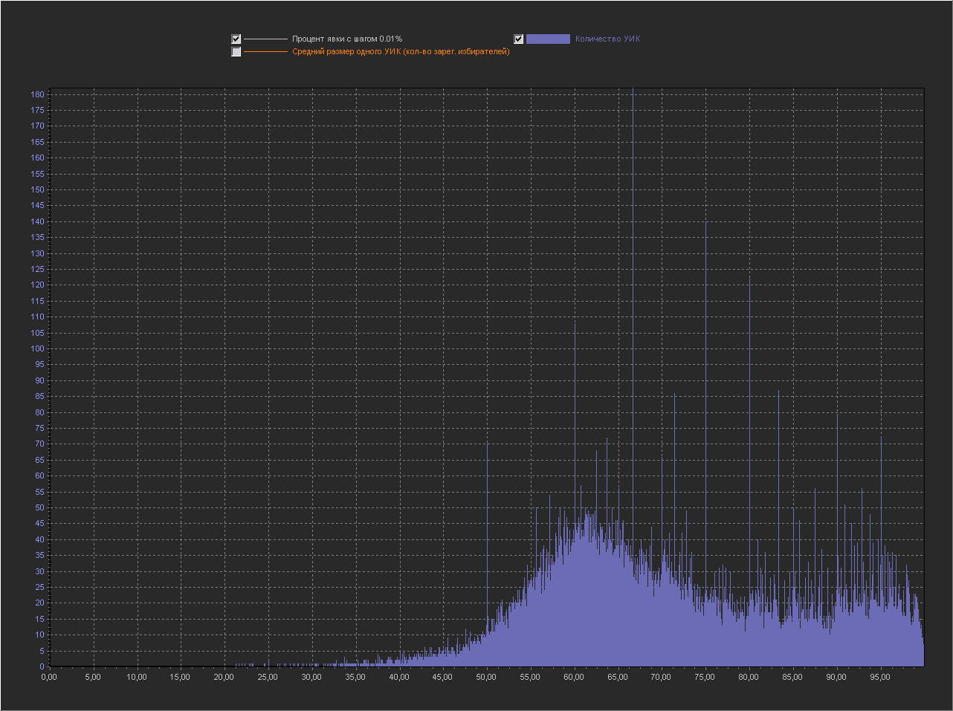The height and width of the screenshot is (711, 953).
Task: Click the purple 'Количество УИК' legend swatch
Action: point(548,39)
